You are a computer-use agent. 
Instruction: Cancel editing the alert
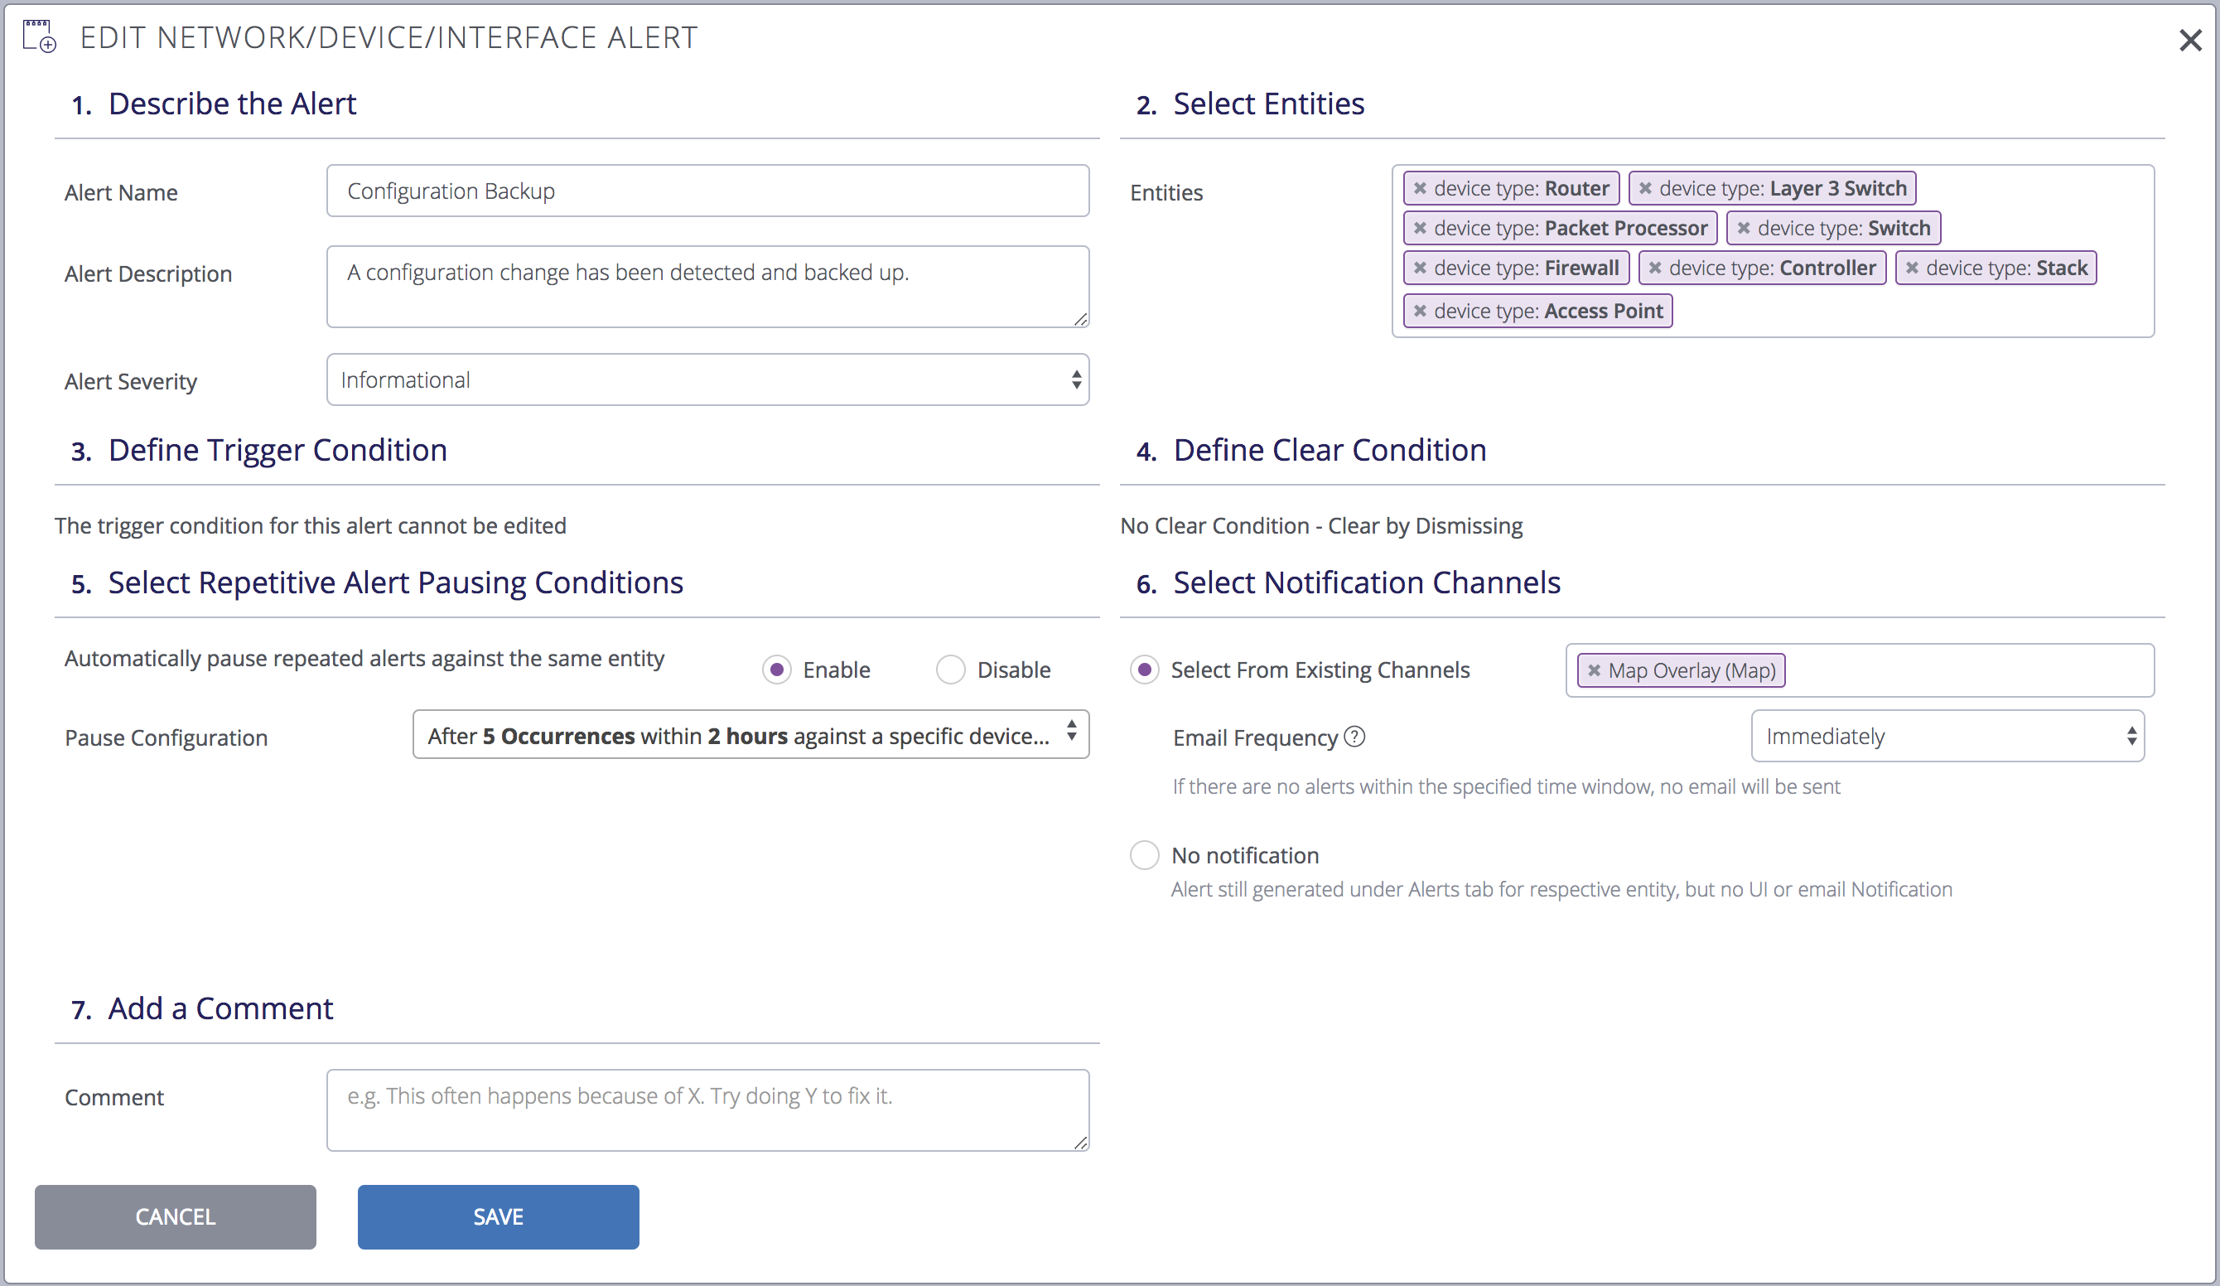[x=175, y=1217]
